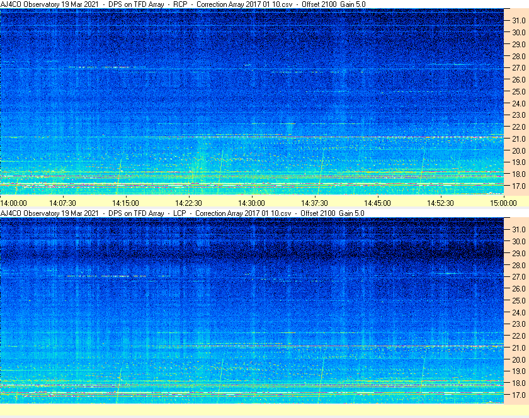The image size is (529, 418).
Task: Click the RCP spectrogram title text
Action: click(183, 4)
